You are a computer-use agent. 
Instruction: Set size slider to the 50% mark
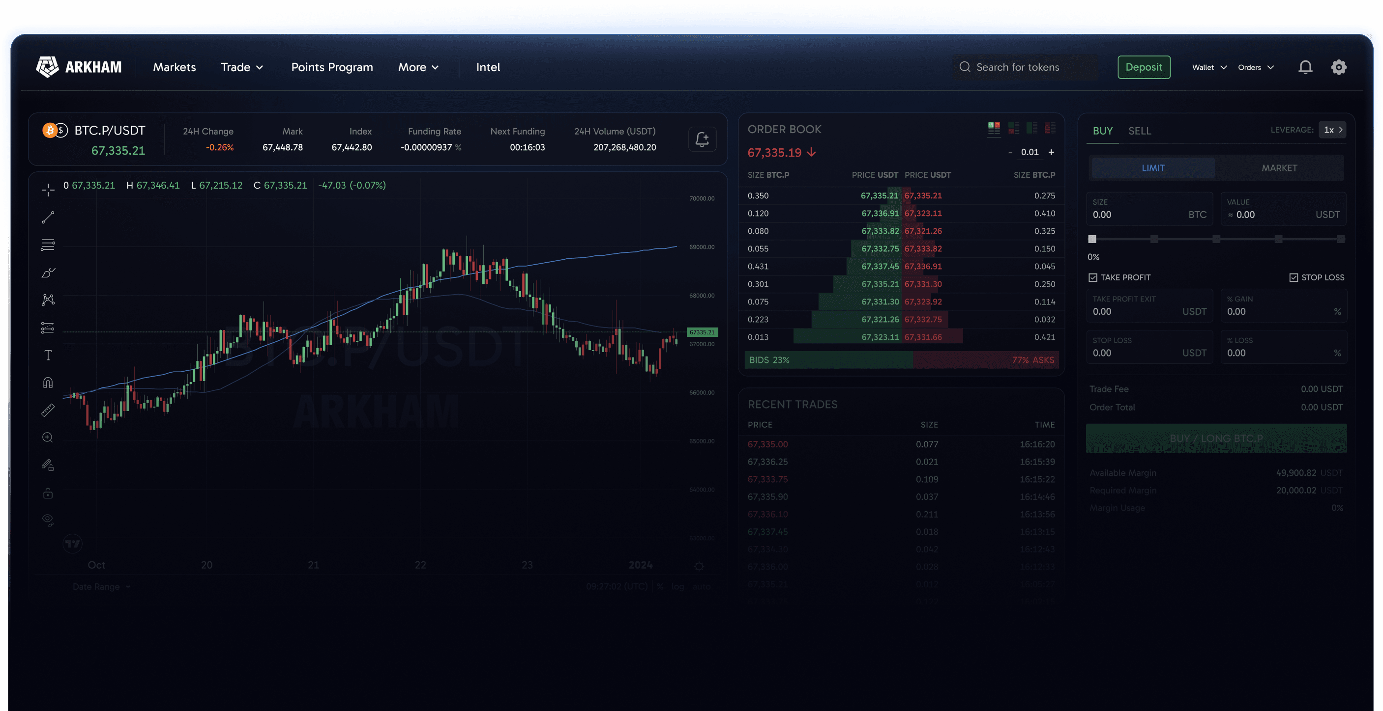click(1216, 239)
